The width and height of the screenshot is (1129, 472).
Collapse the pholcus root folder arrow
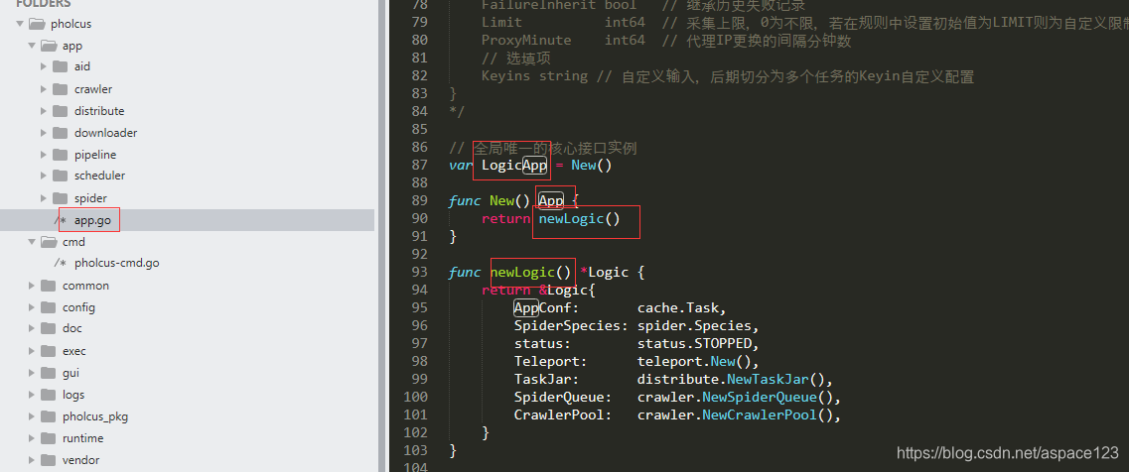click(20, 24)
